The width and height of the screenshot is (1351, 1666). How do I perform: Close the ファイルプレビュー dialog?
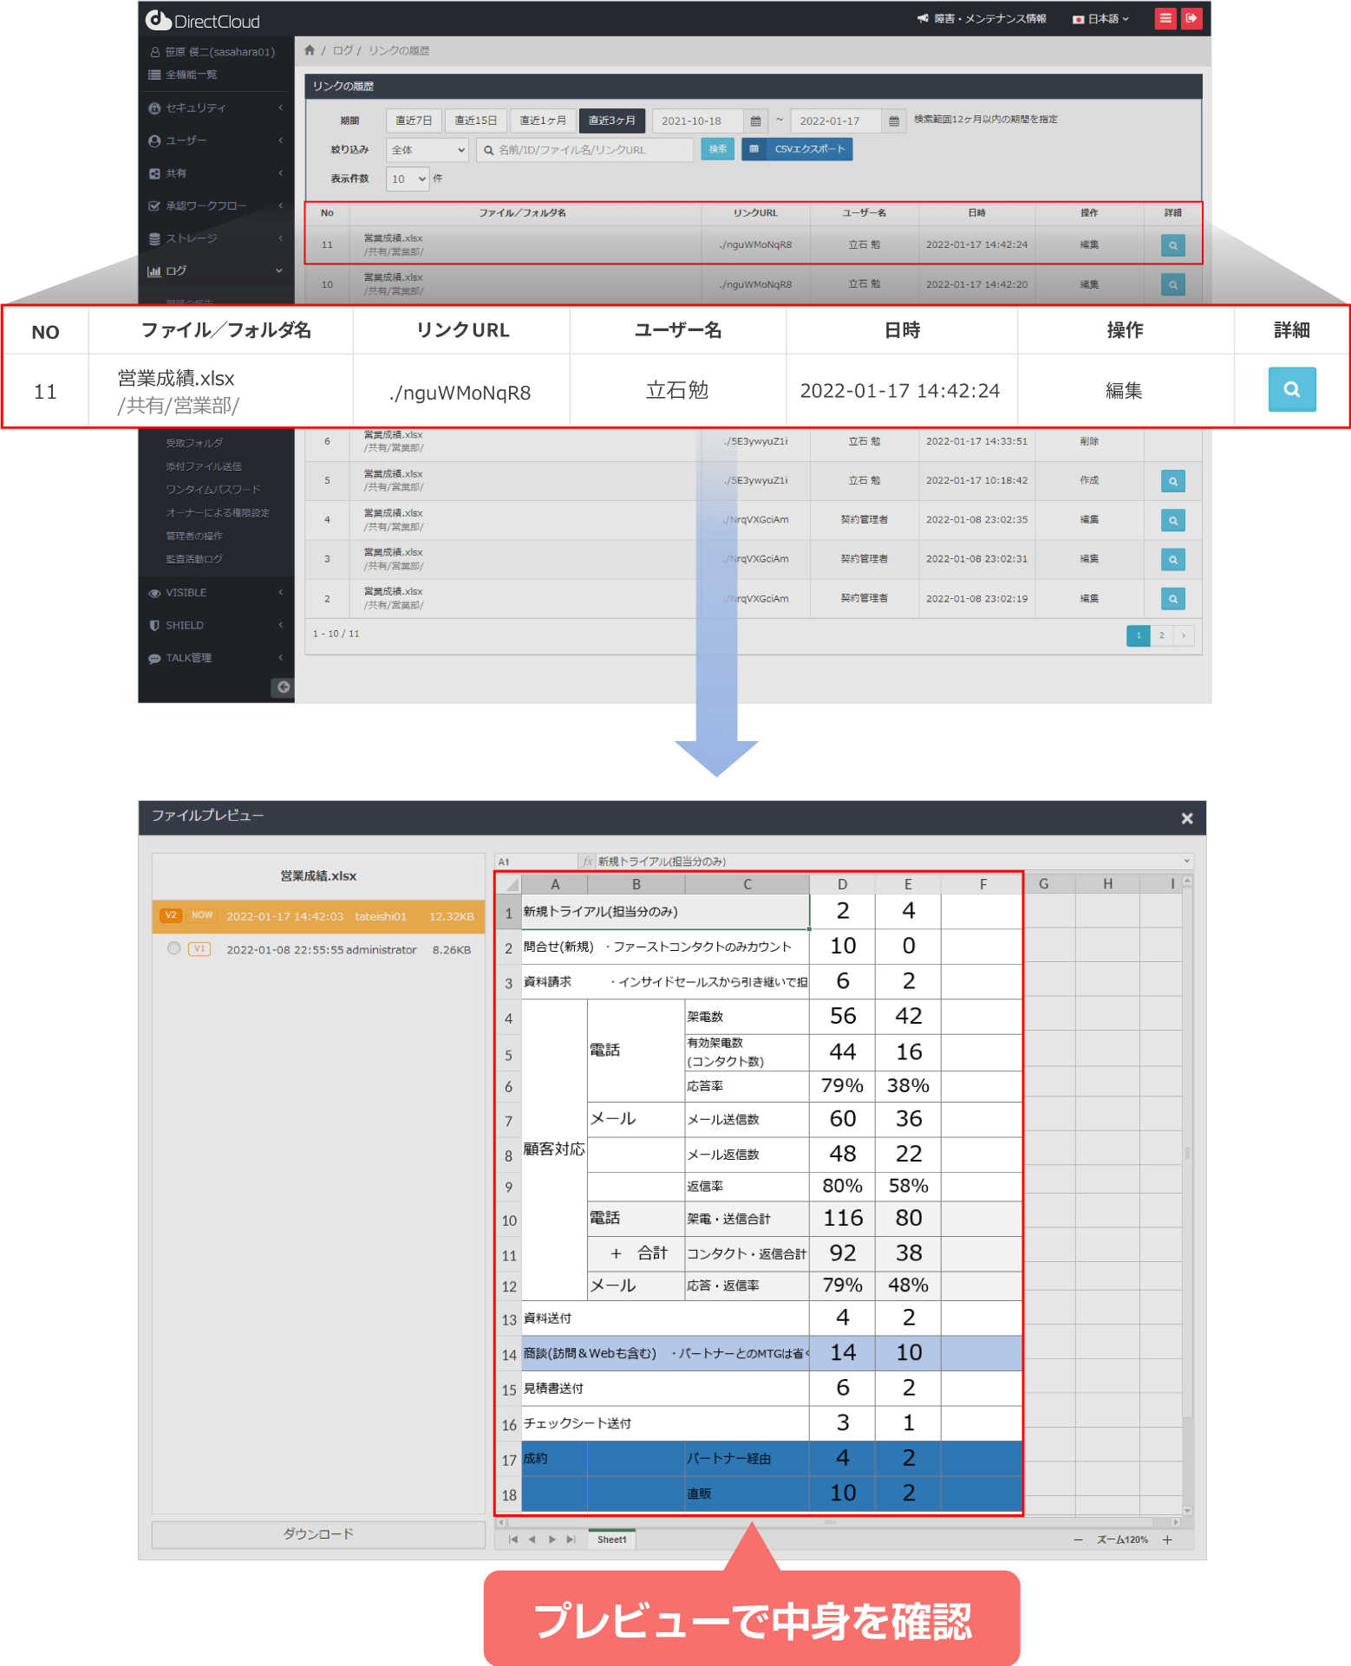pyautogui.click(x=1187, y=818)
